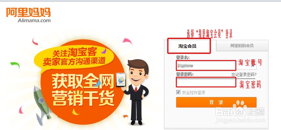Click the pink confetti near top right of banner
This screenshot has width=281, height=130.
(127, 41)
